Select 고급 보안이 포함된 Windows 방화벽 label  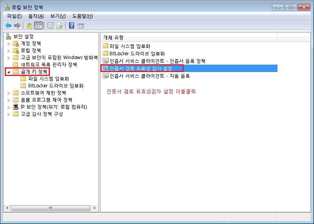click(59, 58)
